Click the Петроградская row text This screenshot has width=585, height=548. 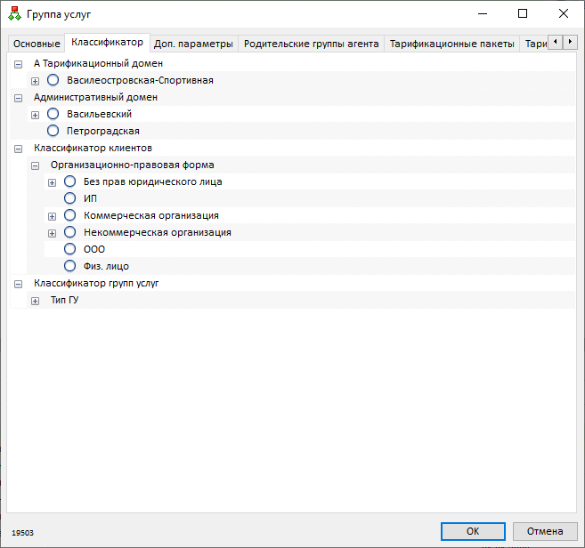(x=103, y=132)
